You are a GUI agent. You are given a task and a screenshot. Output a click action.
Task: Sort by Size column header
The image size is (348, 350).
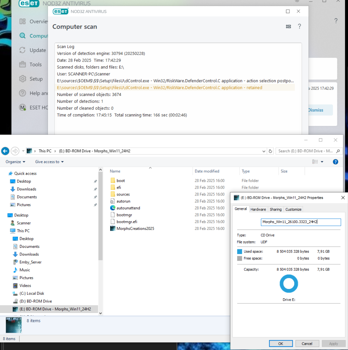(284, 171)
